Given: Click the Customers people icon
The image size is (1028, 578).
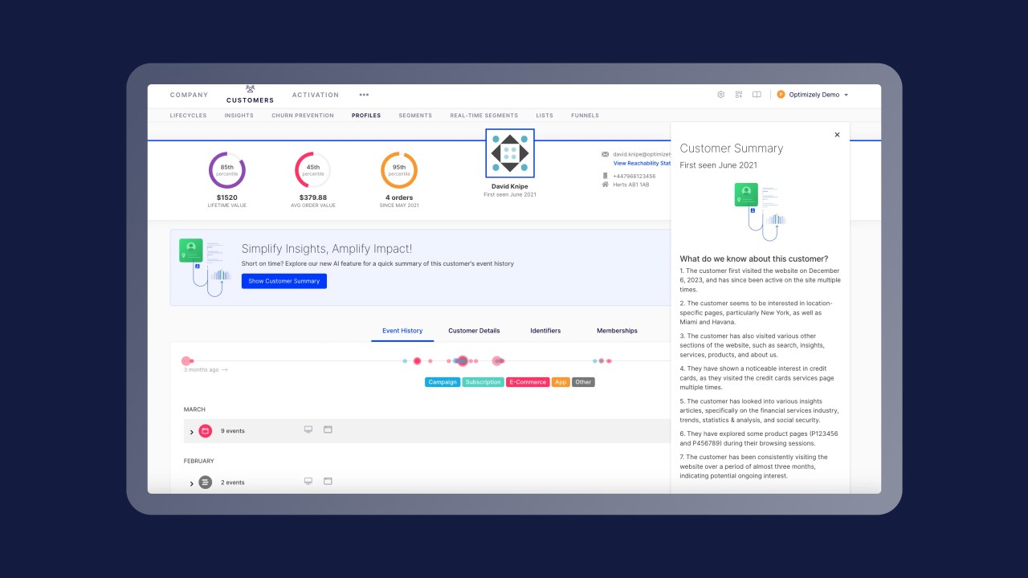Looking at the screenshot, I should 250,88.
